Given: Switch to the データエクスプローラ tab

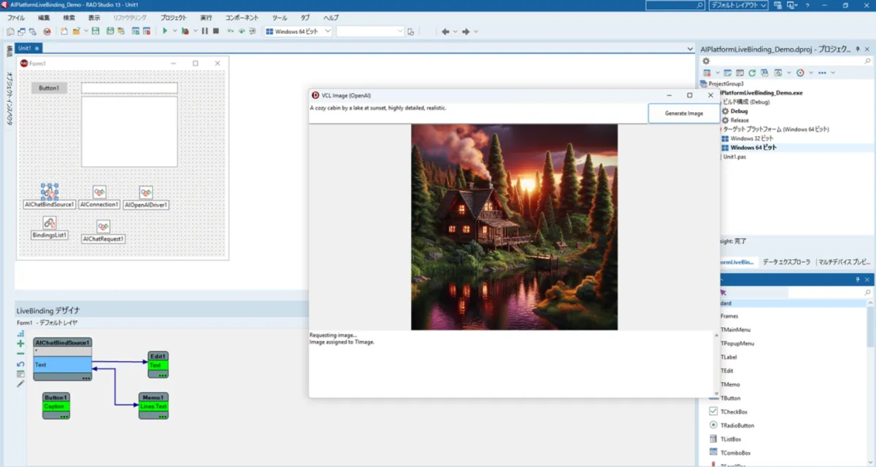Looking at the screenshot, I should (785, 262).
